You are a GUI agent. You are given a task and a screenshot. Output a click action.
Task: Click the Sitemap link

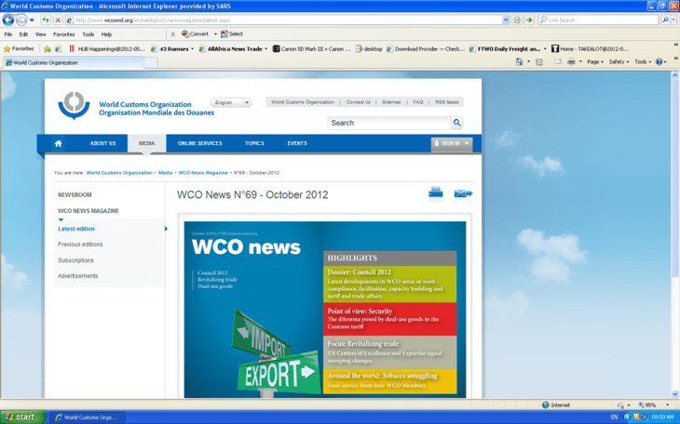391,102
